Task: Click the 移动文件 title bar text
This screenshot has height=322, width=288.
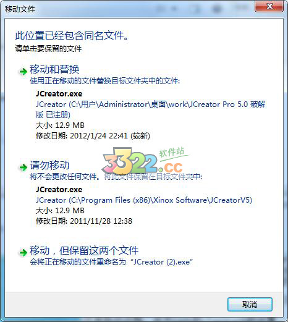Action: tap(20, 9)
